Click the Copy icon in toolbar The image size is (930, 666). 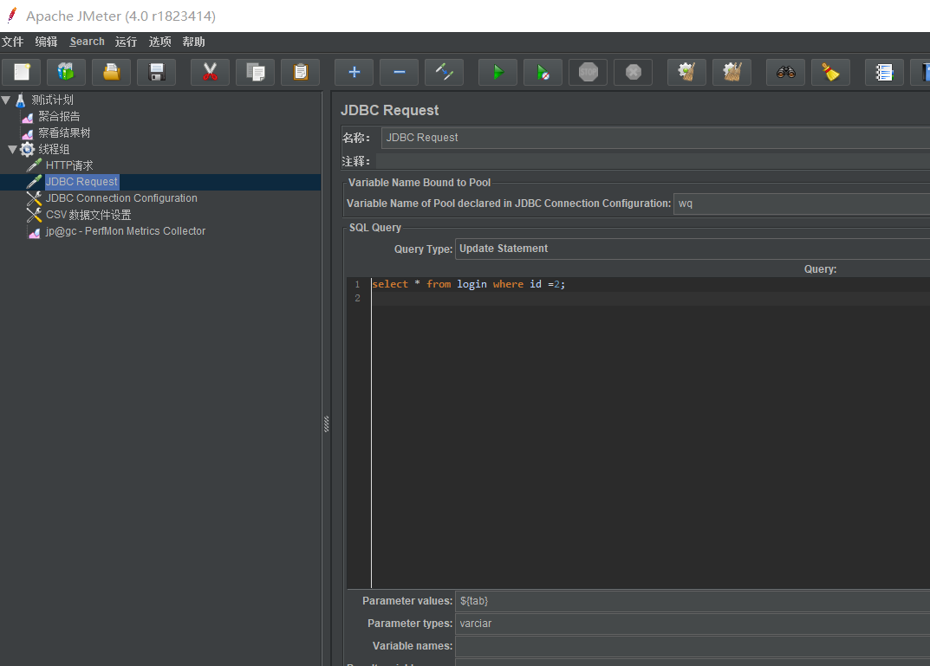point(256,72)
